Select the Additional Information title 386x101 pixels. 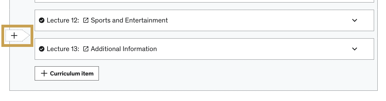coord(124,49)
